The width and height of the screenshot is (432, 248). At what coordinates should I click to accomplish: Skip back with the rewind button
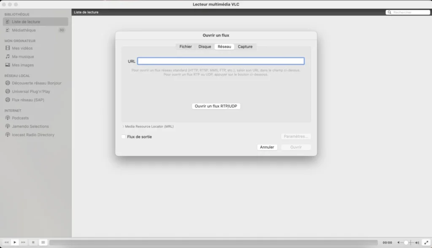coord(6,243)
